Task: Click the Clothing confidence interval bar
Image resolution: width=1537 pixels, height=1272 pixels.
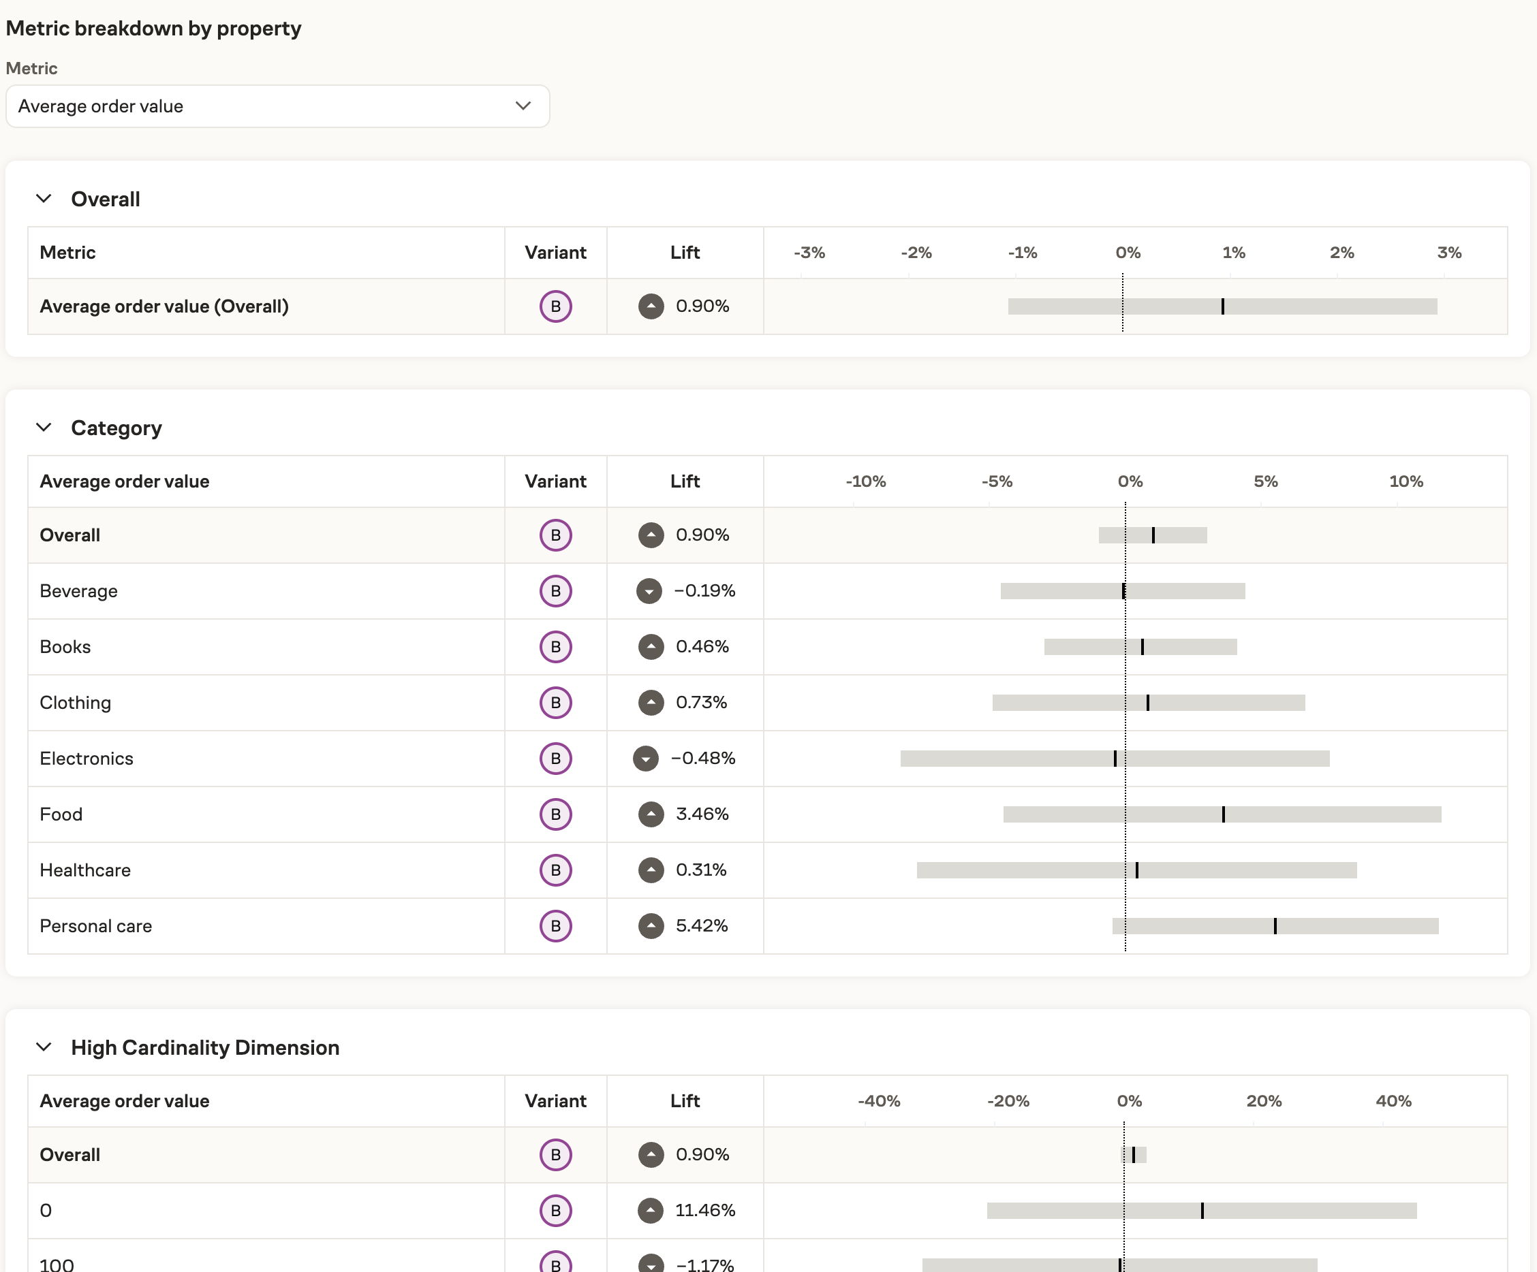Action: (1149, 703)
